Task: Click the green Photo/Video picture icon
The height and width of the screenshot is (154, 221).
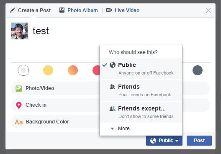Action: point(19,89)
